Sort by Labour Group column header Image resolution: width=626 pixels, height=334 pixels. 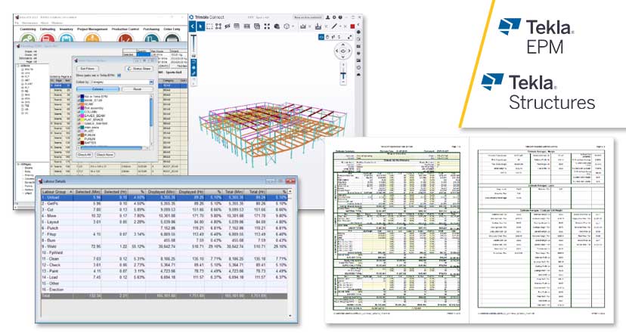57,192
